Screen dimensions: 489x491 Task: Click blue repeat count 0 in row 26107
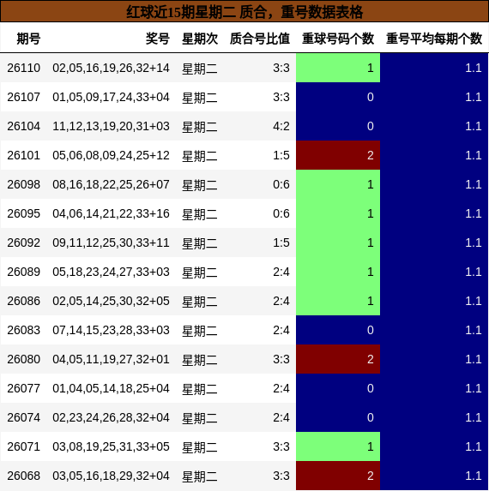[x=338, y=97]
